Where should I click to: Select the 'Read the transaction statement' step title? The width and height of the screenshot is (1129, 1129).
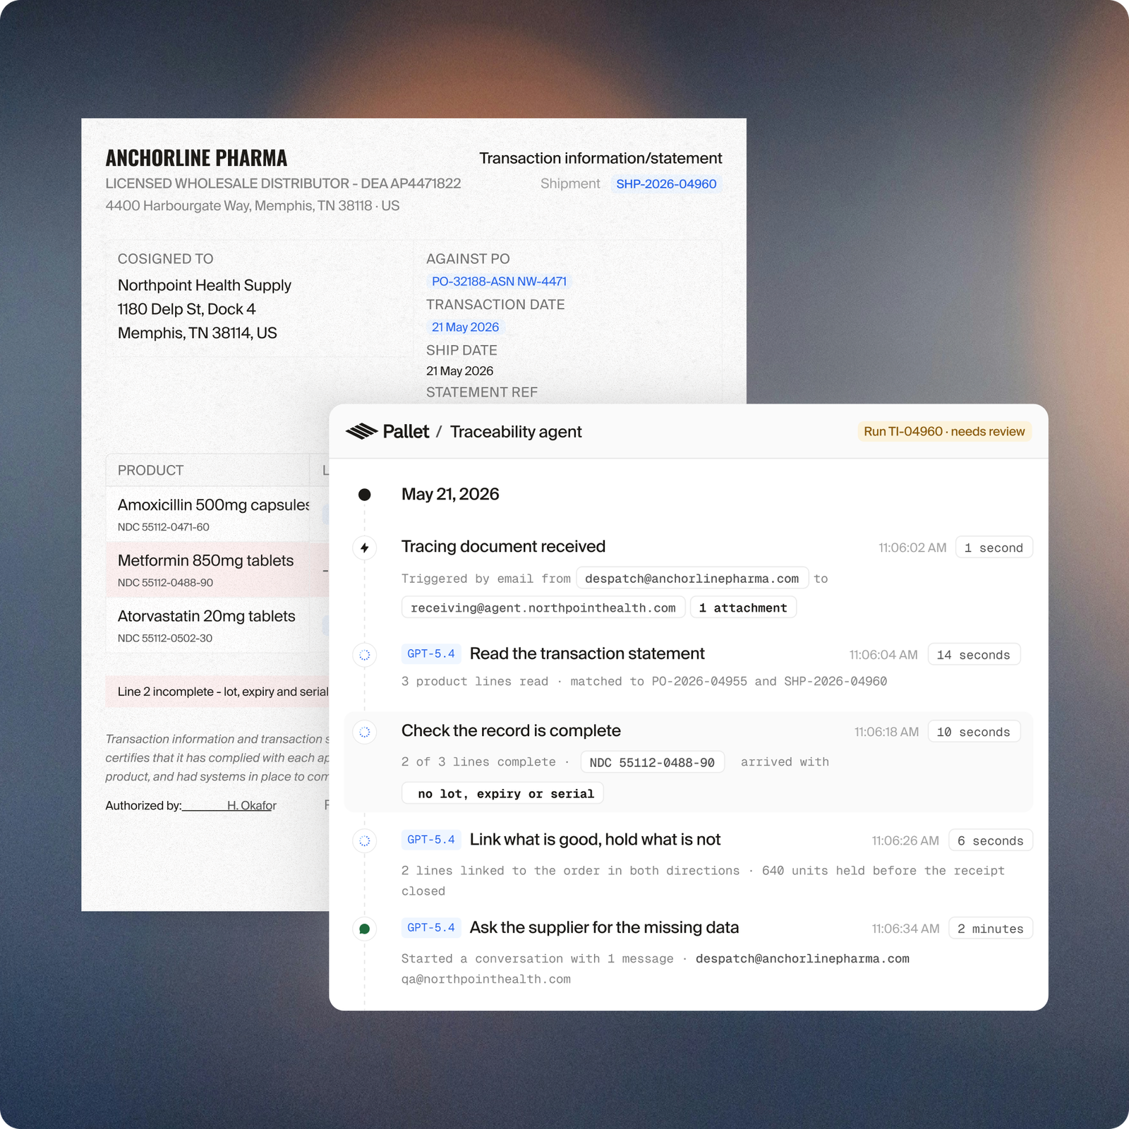point(587,654)
